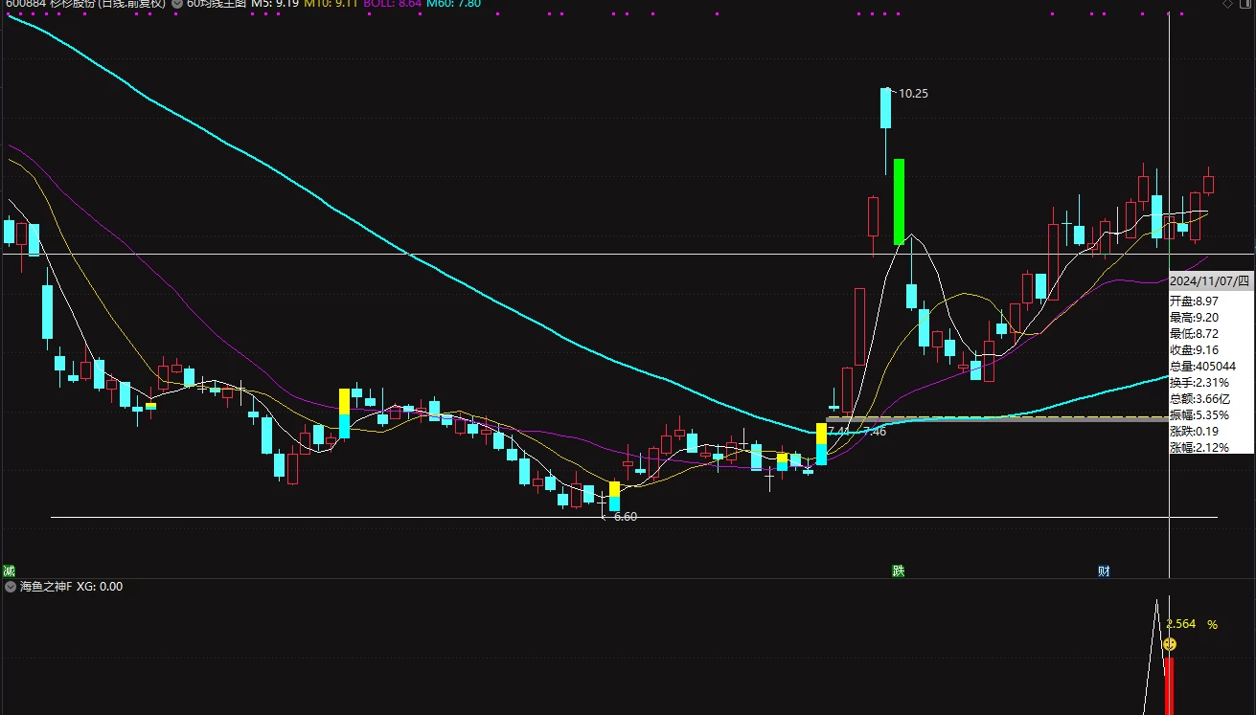Click the 10.25 high price label
The width and height of the screenshot is (1256, 715).
pyautogui.click(x=912, y=94)
